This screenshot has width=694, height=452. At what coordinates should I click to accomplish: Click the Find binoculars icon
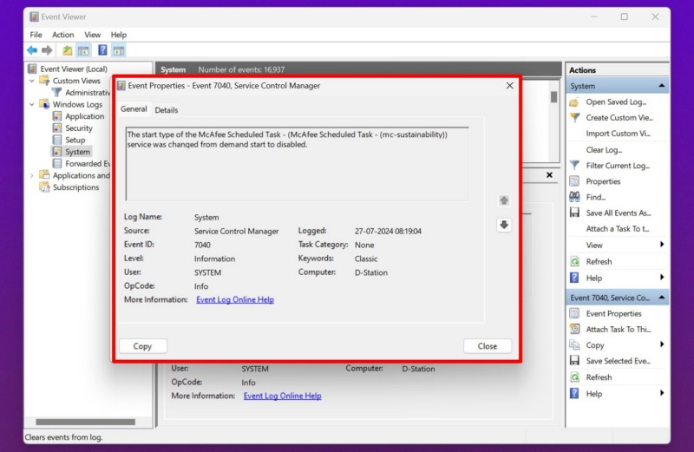[x=574, y=197]
